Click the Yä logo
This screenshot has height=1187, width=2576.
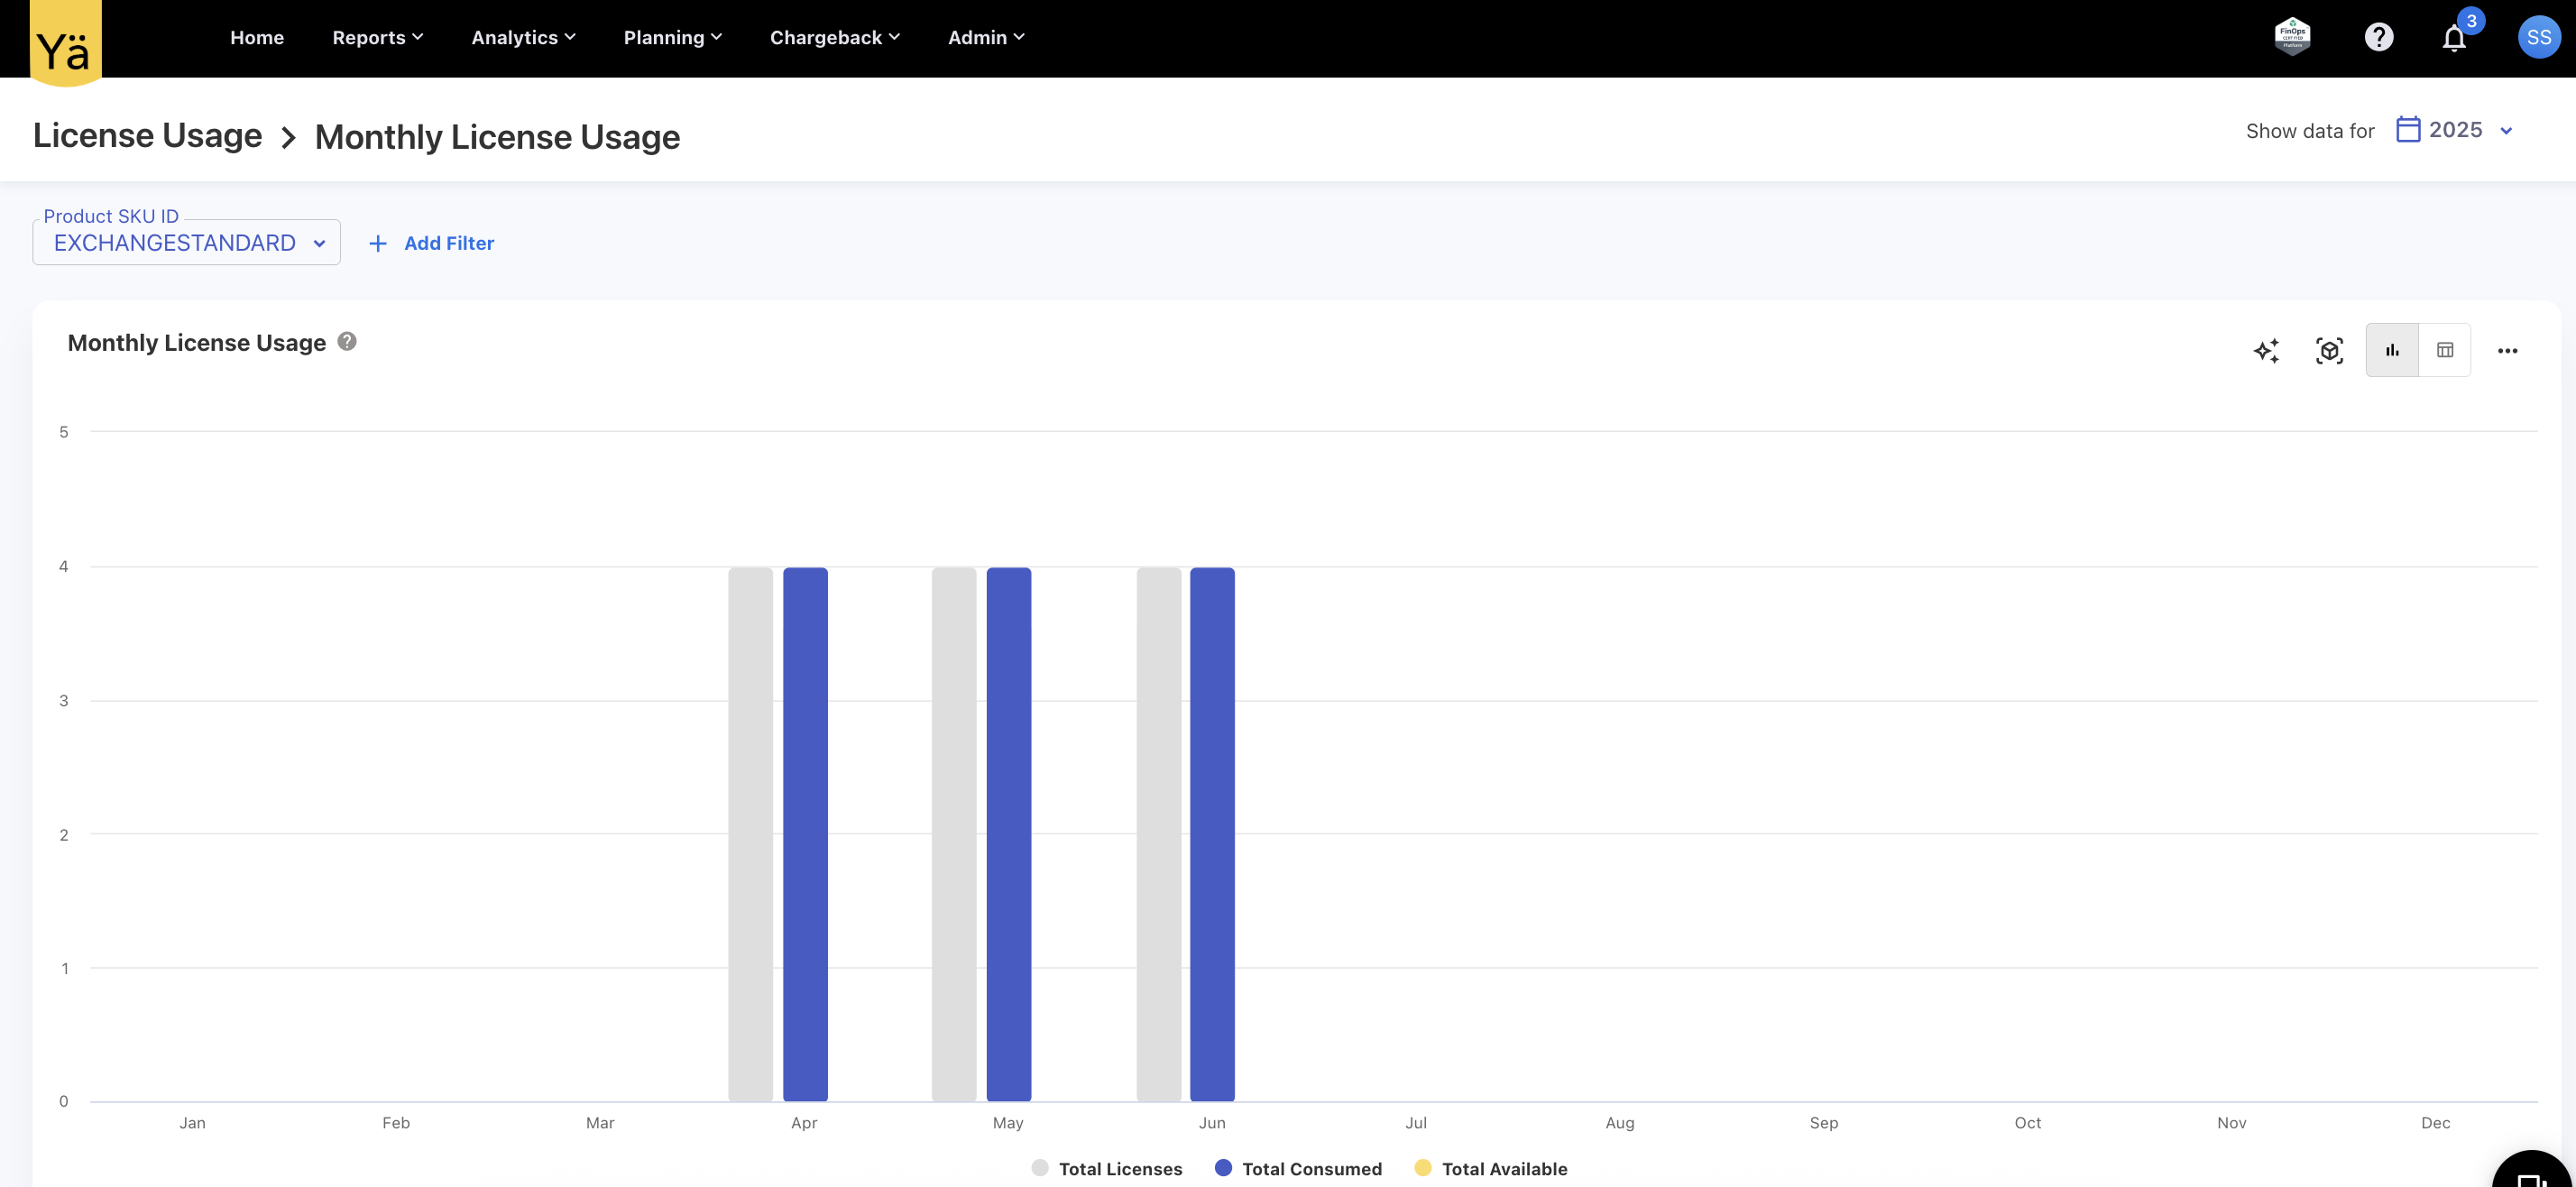(65, 44)
